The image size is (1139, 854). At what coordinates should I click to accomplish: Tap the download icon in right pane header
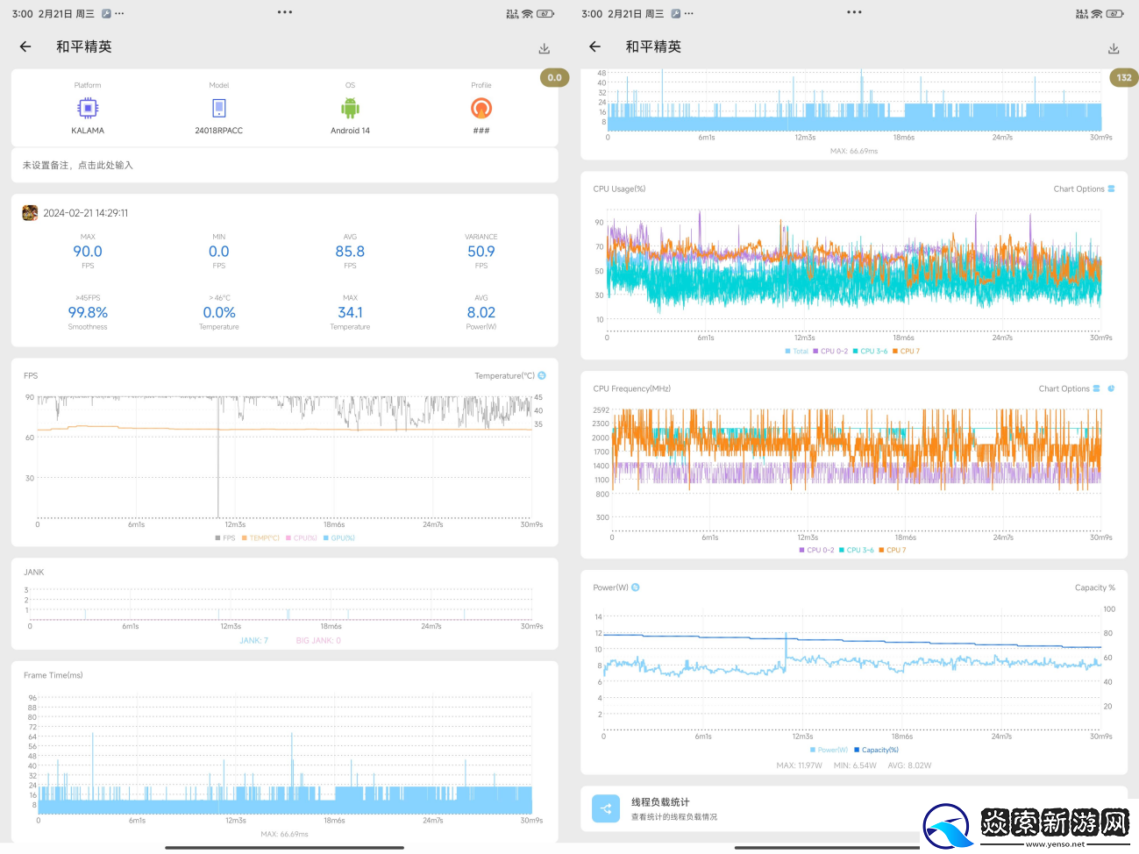1113,48
